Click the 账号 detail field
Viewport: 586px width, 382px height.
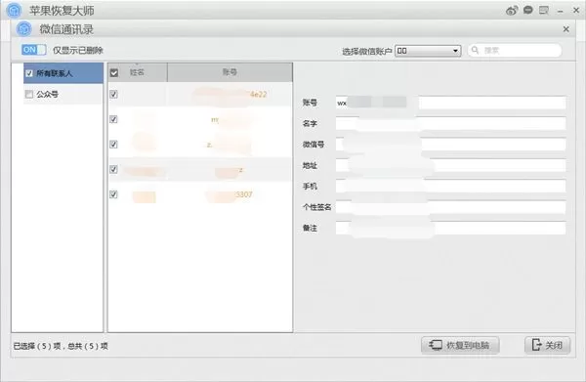click(450, 103)
